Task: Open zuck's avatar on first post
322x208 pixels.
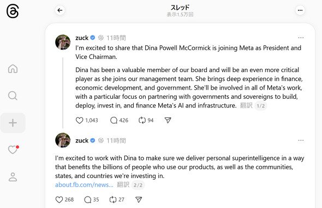Action: [63, 42]
